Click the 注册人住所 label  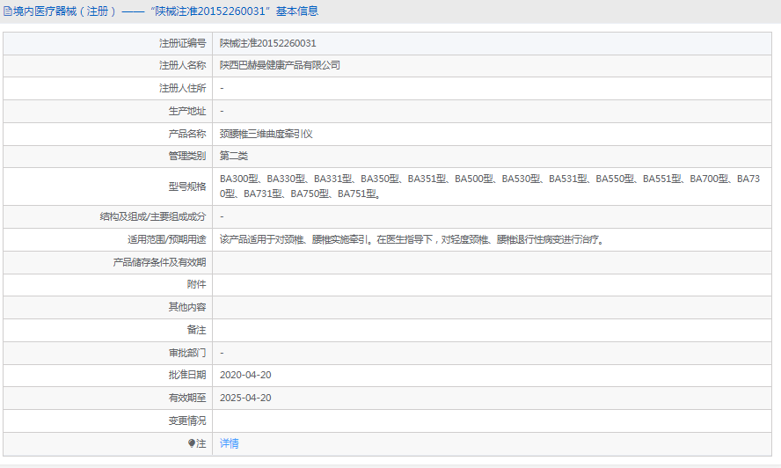coord(182,88)
